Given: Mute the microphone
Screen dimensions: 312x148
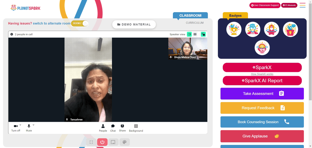Looking at the screenshot, I should tap(29, 128).
